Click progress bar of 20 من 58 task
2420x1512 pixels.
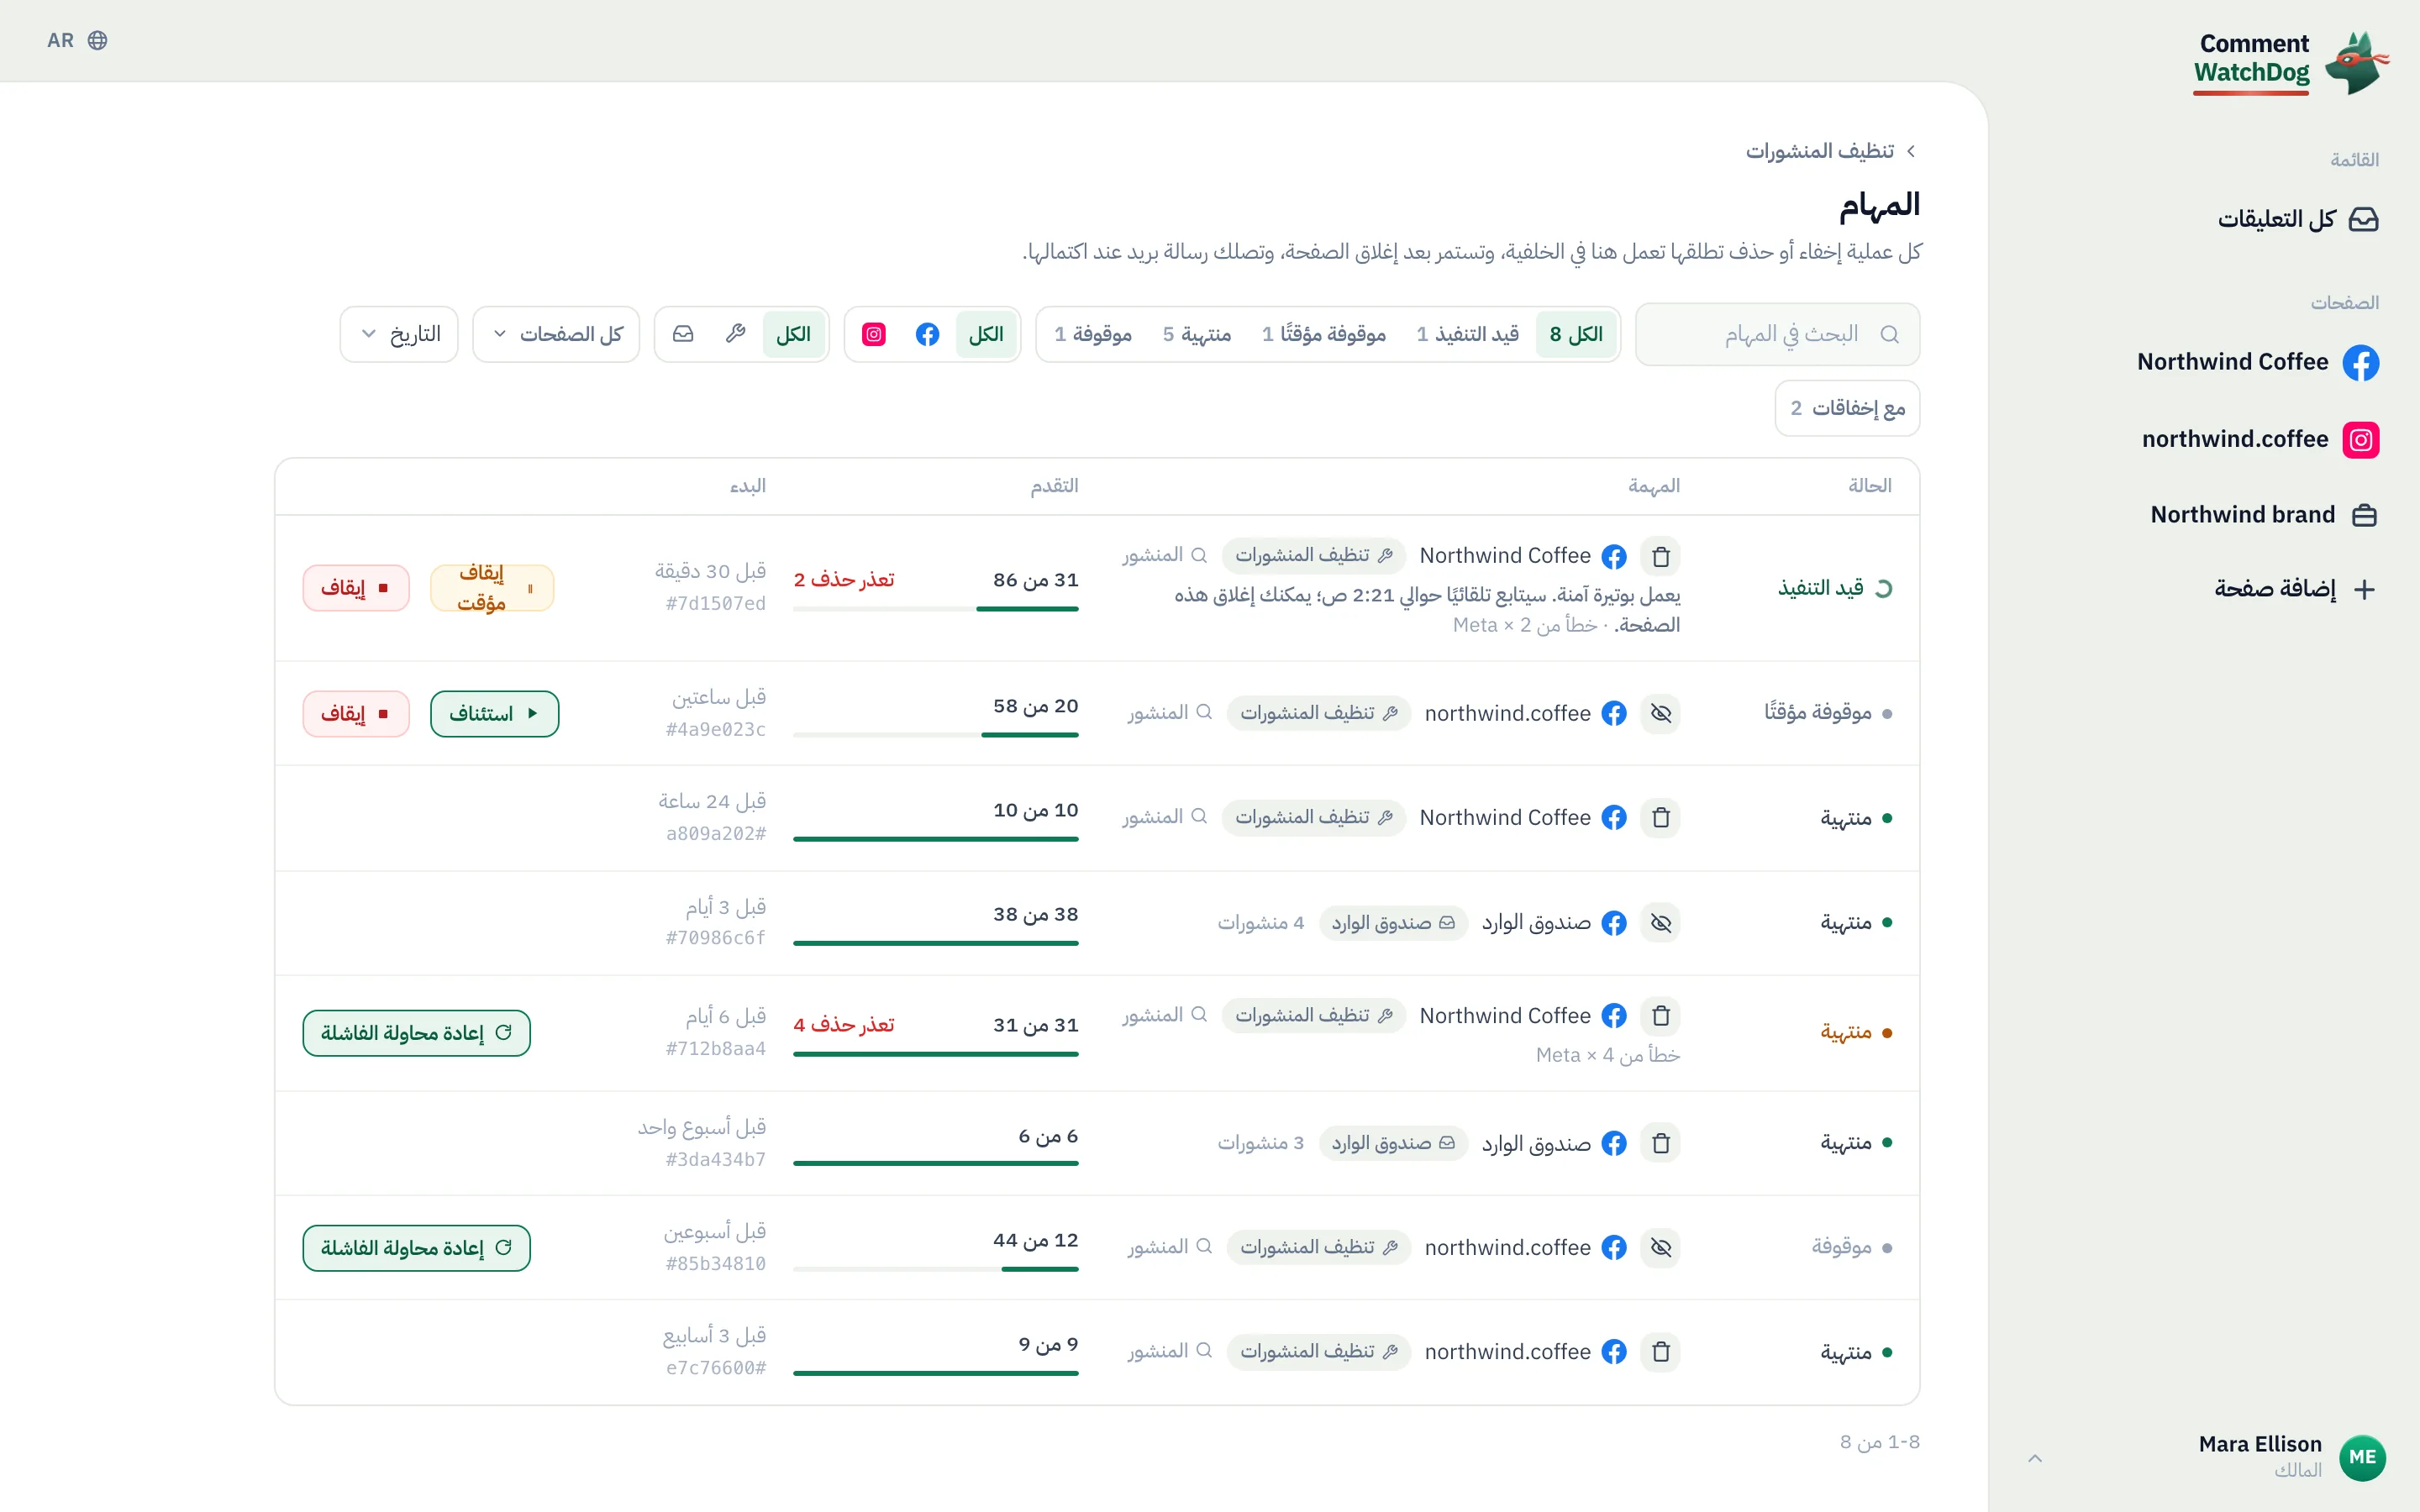935,735
